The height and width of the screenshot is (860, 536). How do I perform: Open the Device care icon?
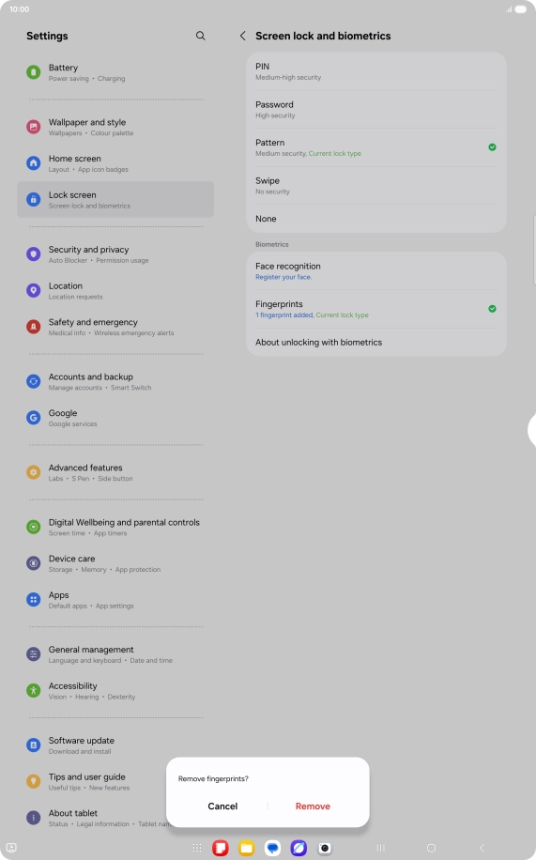34,563
